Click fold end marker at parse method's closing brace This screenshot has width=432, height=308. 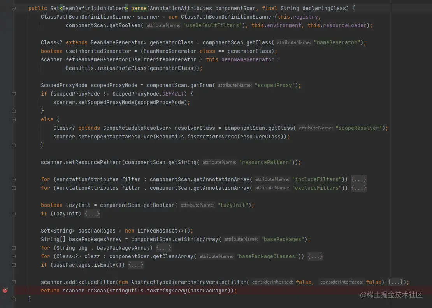[x=14, y=299]
